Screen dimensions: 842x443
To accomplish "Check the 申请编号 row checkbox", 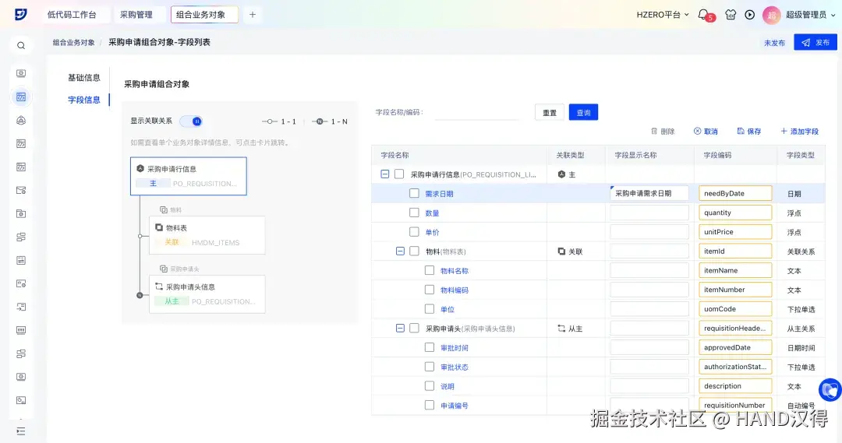I will point(429,405).
